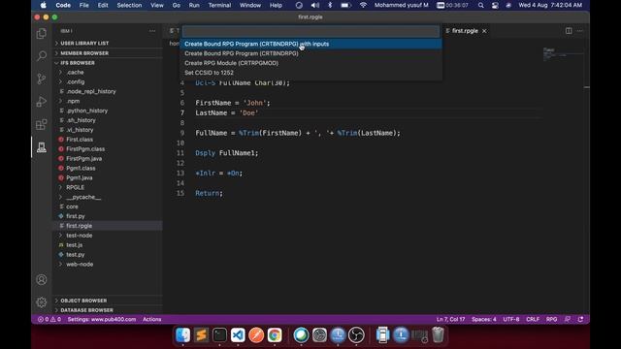Open Terminal from the dock
Image resolution: width=621 pixels, height=349 pixels.
(219, 335)
